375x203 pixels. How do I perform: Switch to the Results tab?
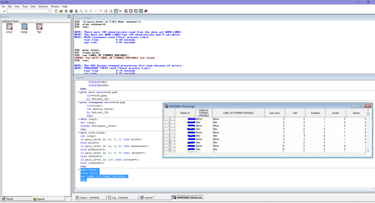[x=9, y=199]
